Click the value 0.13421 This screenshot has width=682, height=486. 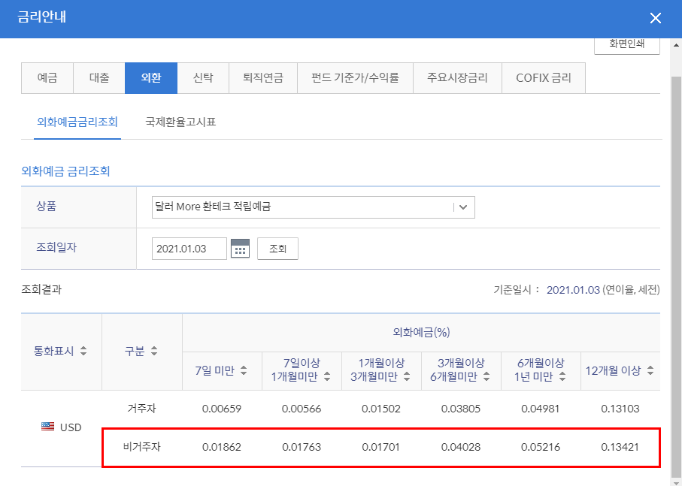(620, 447)
